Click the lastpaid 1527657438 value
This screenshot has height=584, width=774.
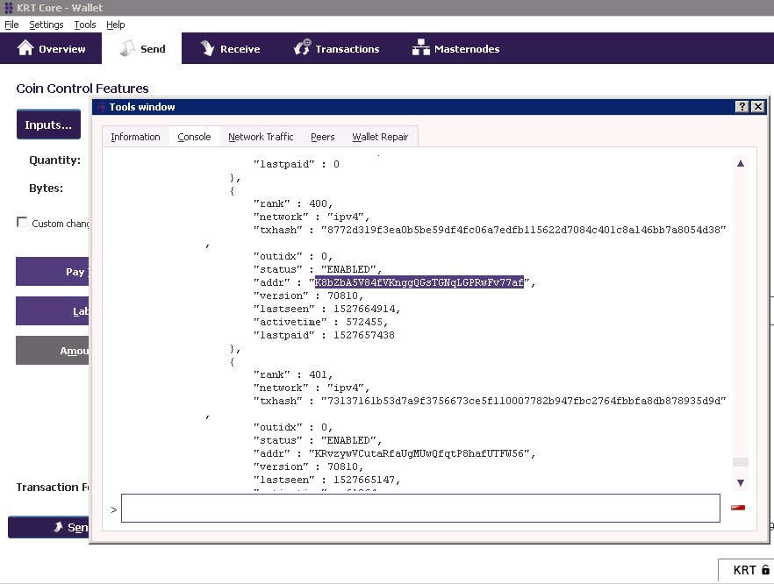click(x=364, y=335)
